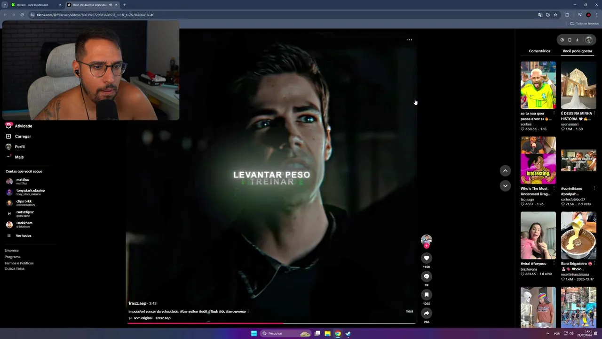
Task: Reload the page with the refresh icon
Action: (x=22, y=15)
